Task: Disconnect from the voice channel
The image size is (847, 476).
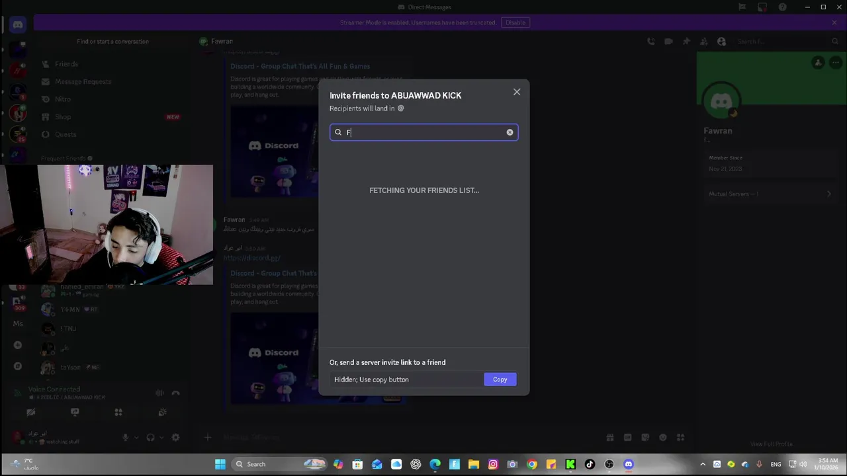Action: coord(175,393)
